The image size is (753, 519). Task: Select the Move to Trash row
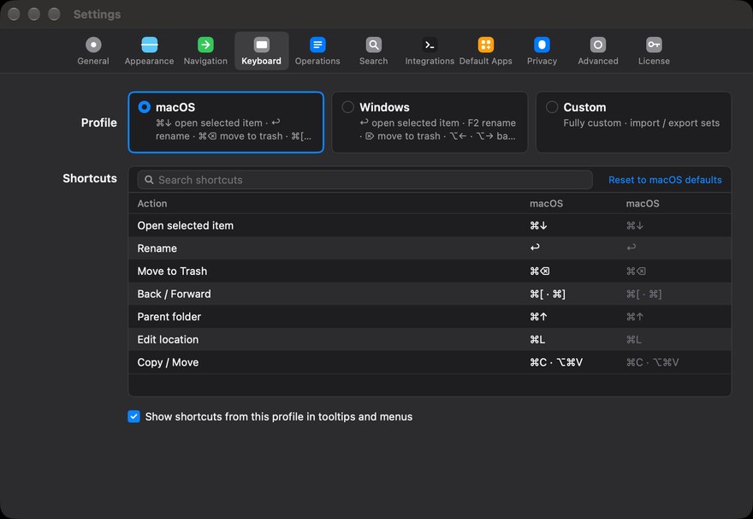[x=430, y=271]
